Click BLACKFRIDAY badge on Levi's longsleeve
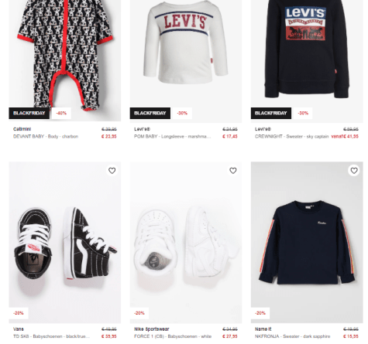368x344 pixels. point(150,113)
